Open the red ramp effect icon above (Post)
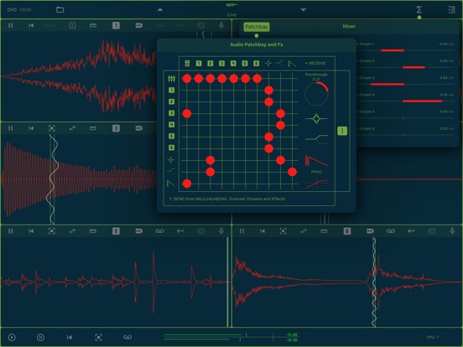This screenshot has width=463, height=347. coord(316,161)
